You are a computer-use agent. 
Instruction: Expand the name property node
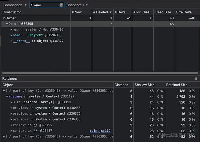tap(11, 35)
